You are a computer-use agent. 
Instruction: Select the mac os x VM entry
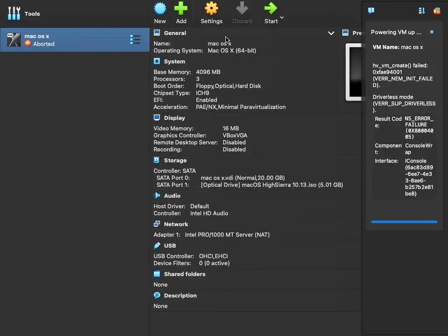pos(74,40)
